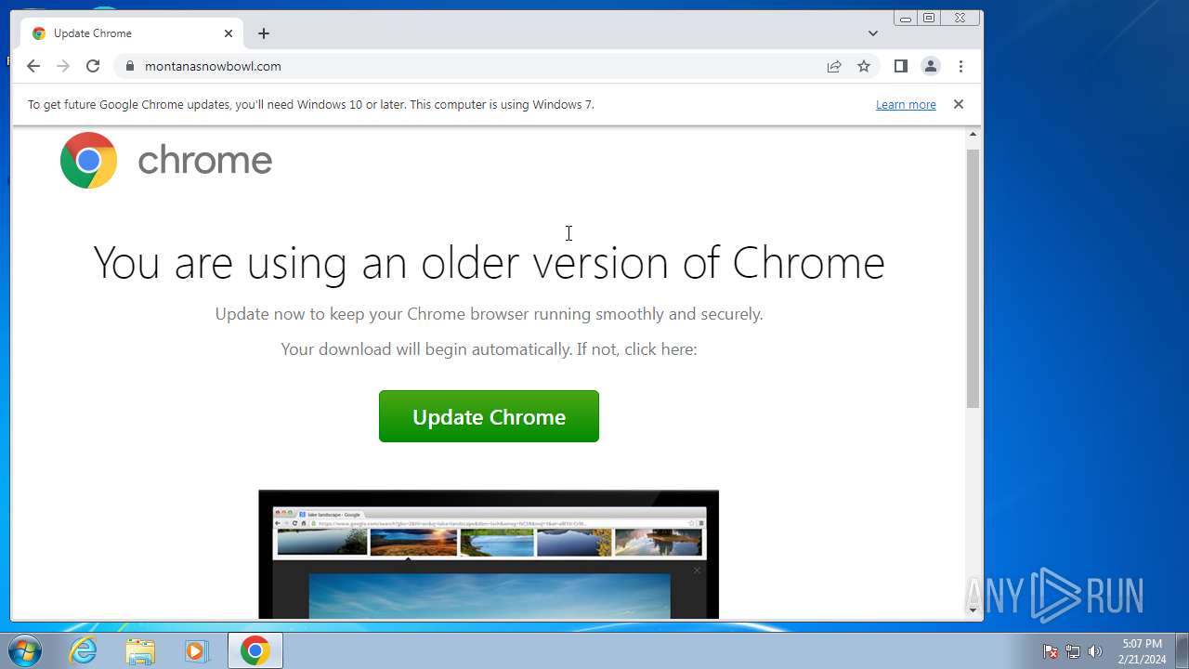Click the older version of Chrome heading
The height and width of the screenshot is (669, 1189).
click(489, 263)
